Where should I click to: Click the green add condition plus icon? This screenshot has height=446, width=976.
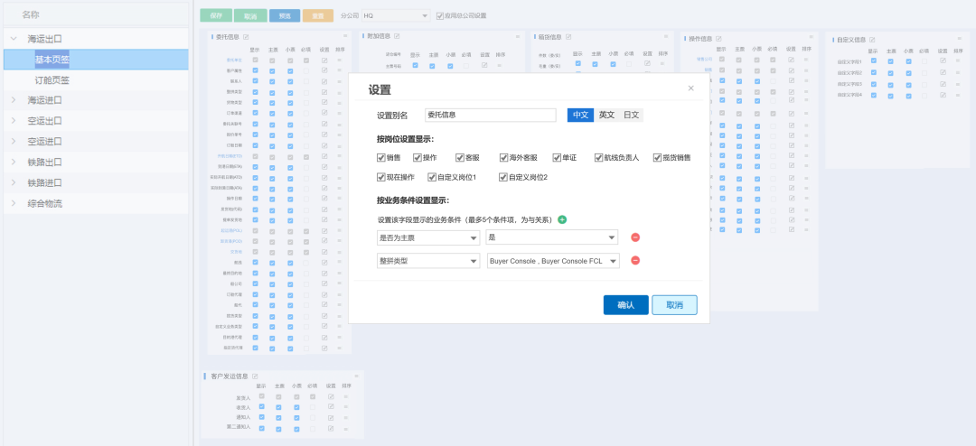[x=562, y=219]
